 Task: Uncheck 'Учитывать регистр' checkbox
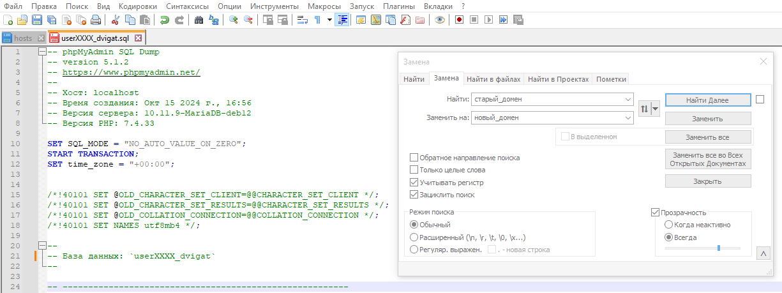click(x=414, y=183)
